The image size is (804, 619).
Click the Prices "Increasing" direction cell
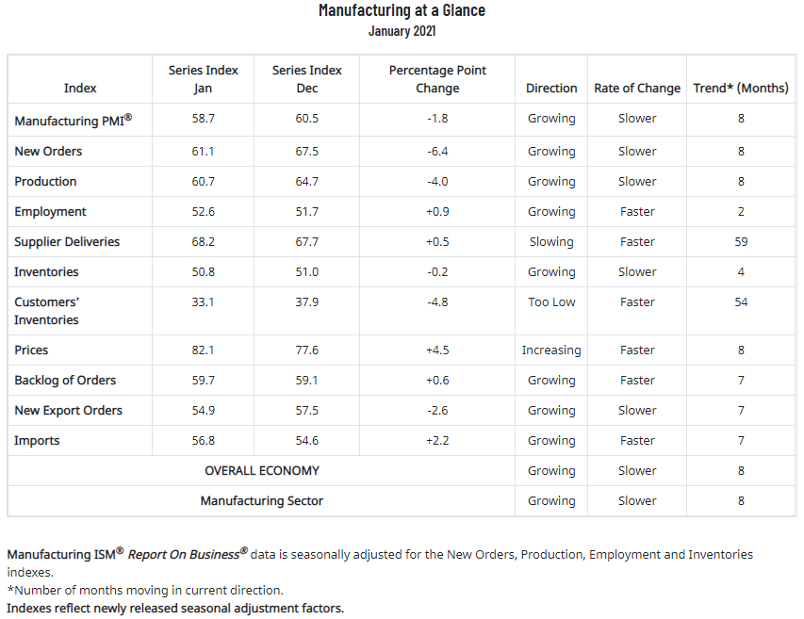pyautogui.click(x=551, y=350)
